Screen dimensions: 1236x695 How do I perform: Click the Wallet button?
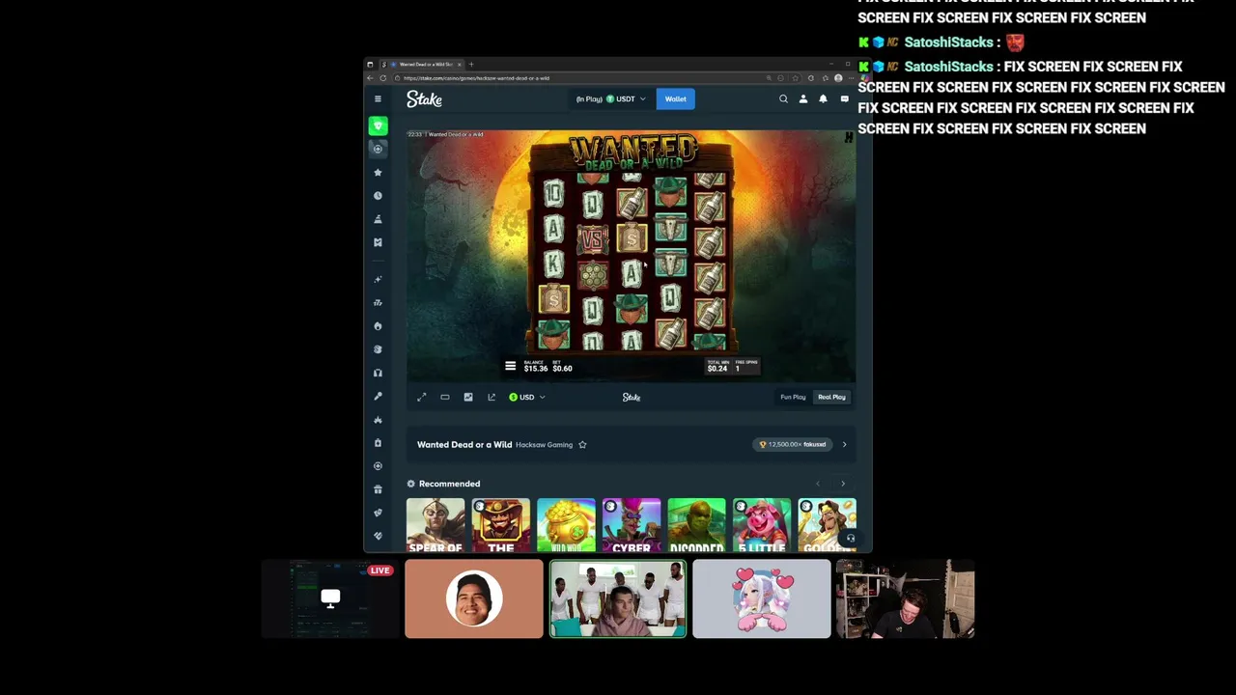pos(675,98)
